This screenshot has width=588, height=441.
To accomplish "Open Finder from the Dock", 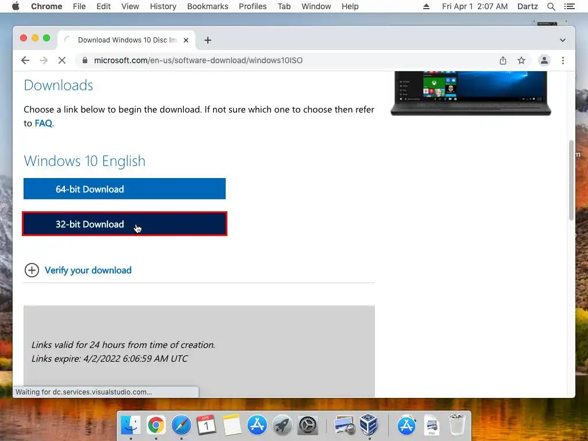I will (130, 425).
